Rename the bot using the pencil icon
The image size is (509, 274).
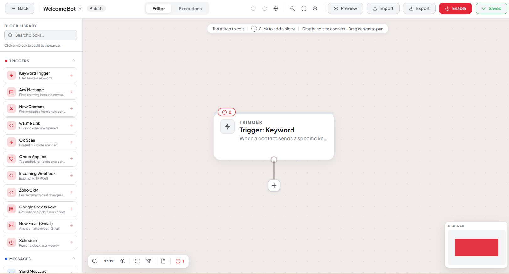point(80,8)
